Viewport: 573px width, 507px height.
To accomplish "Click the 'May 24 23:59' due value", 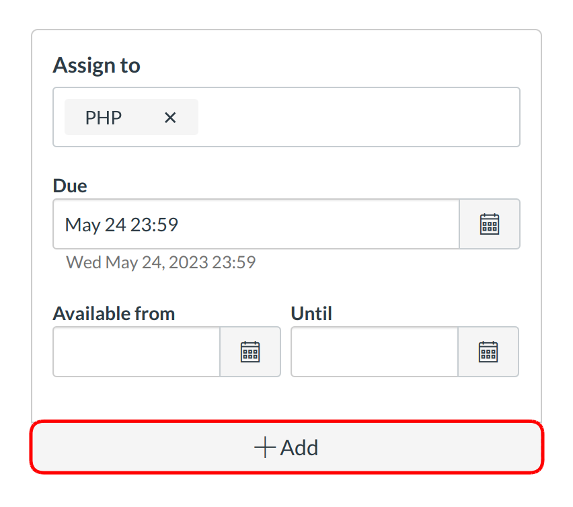I will (x=122, y=224).
